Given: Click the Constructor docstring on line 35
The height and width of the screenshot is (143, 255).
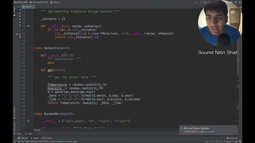Looking at the screenshot, I should tap(64, 59).
